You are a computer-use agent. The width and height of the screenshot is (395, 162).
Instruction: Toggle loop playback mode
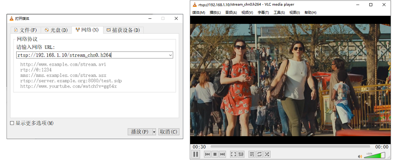point(259,154)
